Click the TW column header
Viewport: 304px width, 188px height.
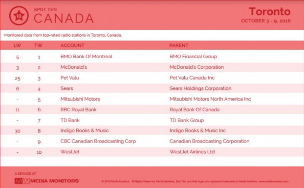39,45
